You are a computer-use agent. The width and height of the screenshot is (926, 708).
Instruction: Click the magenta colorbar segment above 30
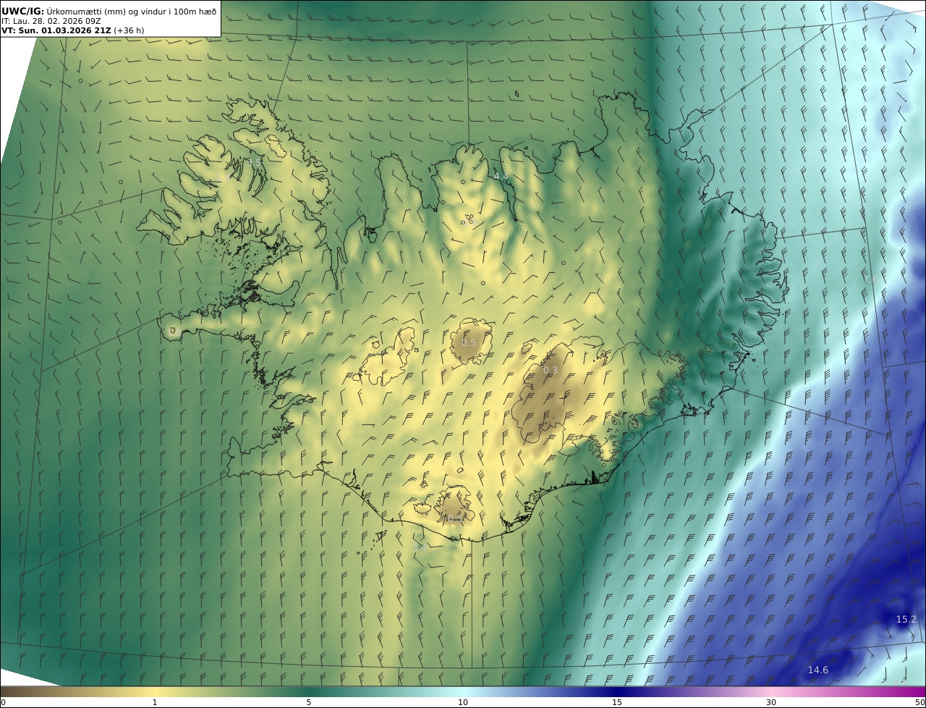click(771, 691)
